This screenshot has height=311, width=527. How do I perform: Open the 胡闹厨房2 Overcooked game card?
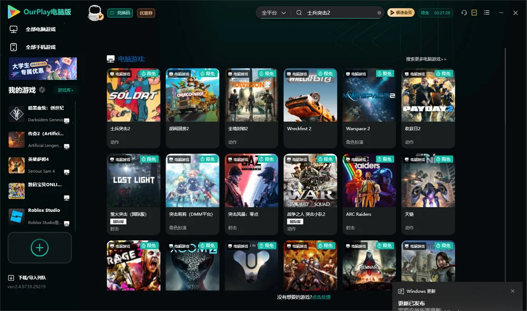click(x=192, y=108)
